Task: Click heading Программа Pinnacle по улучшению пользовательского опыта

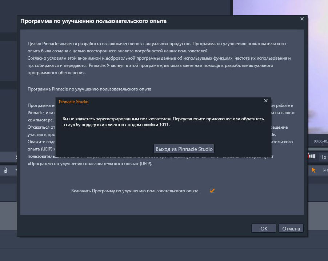Action: (89, 89)
